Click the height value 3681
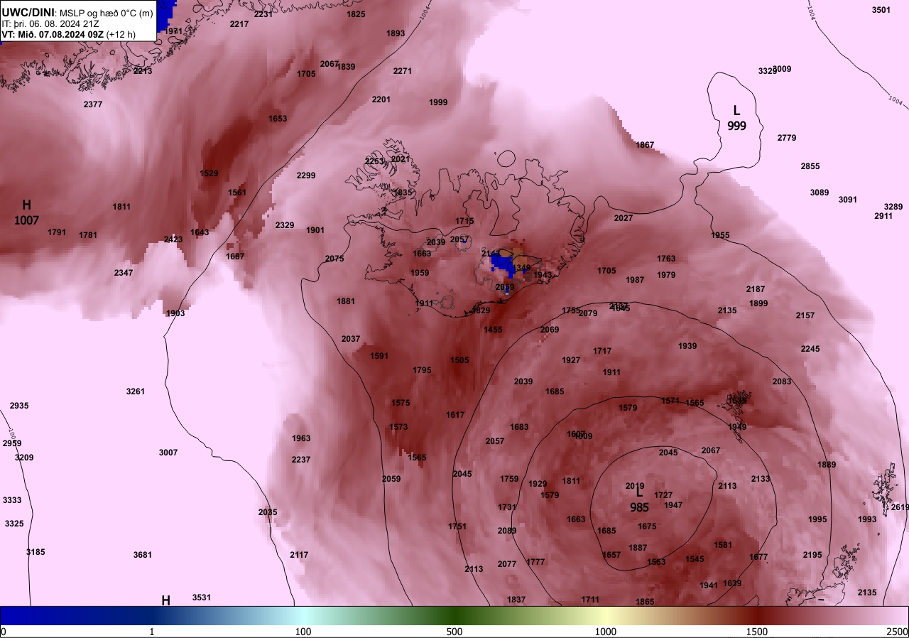The width and height of the screenshot is (909, 638). pyautogui.click(x=143, y=555)
